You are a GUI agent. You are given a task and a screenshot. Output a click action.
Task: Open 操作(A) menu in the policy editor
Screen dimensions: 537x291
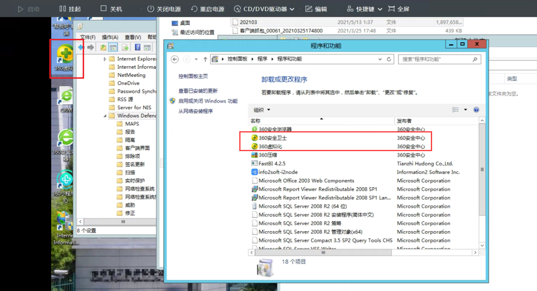point(110,37)
